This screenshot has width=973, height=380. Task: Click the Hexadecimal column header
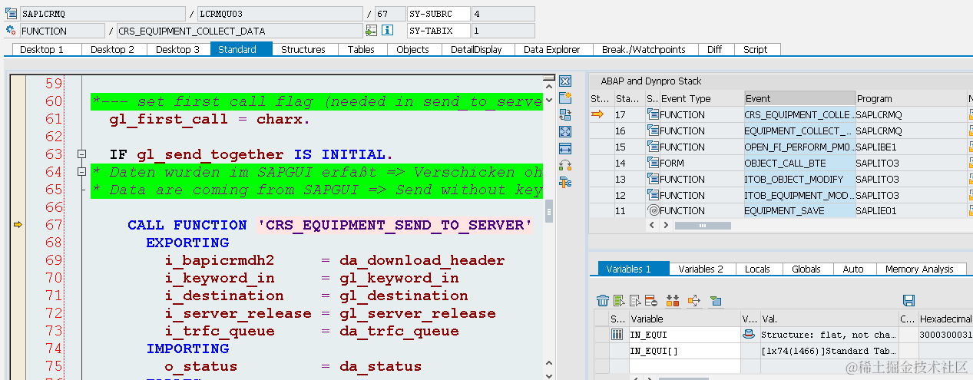pyautogui.click(x=945, y=319)
